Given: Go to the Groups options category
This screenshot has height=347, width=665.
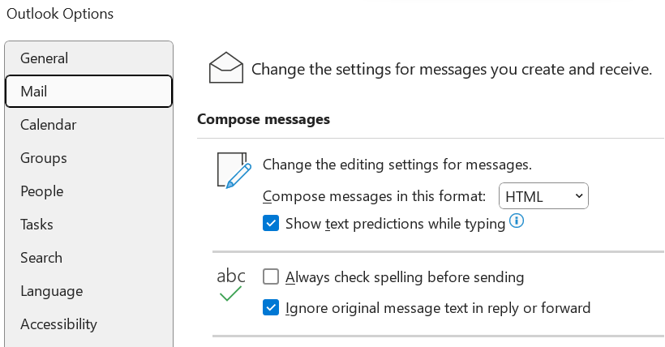Looking at the screenshot, I should [44, 158].
